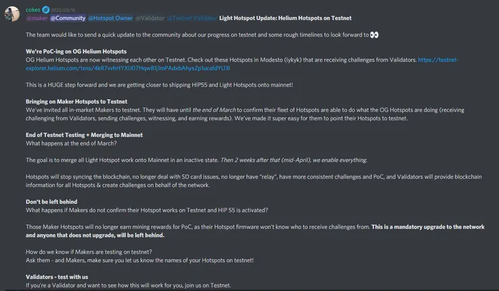This screenshot has height=291, width=499.
Task: Select the @Community role mention
Action: (67, 18)
